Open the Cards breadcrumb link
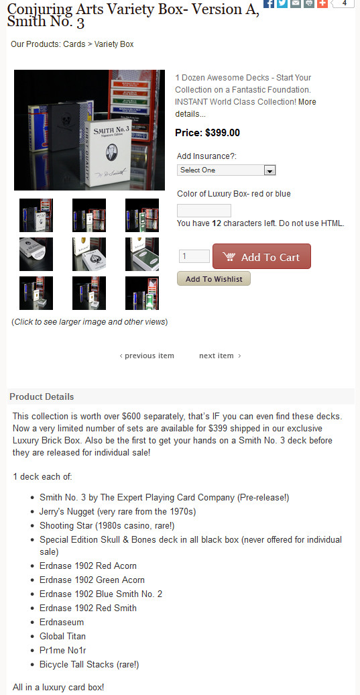360x695 pixels. tap(74, 44)
